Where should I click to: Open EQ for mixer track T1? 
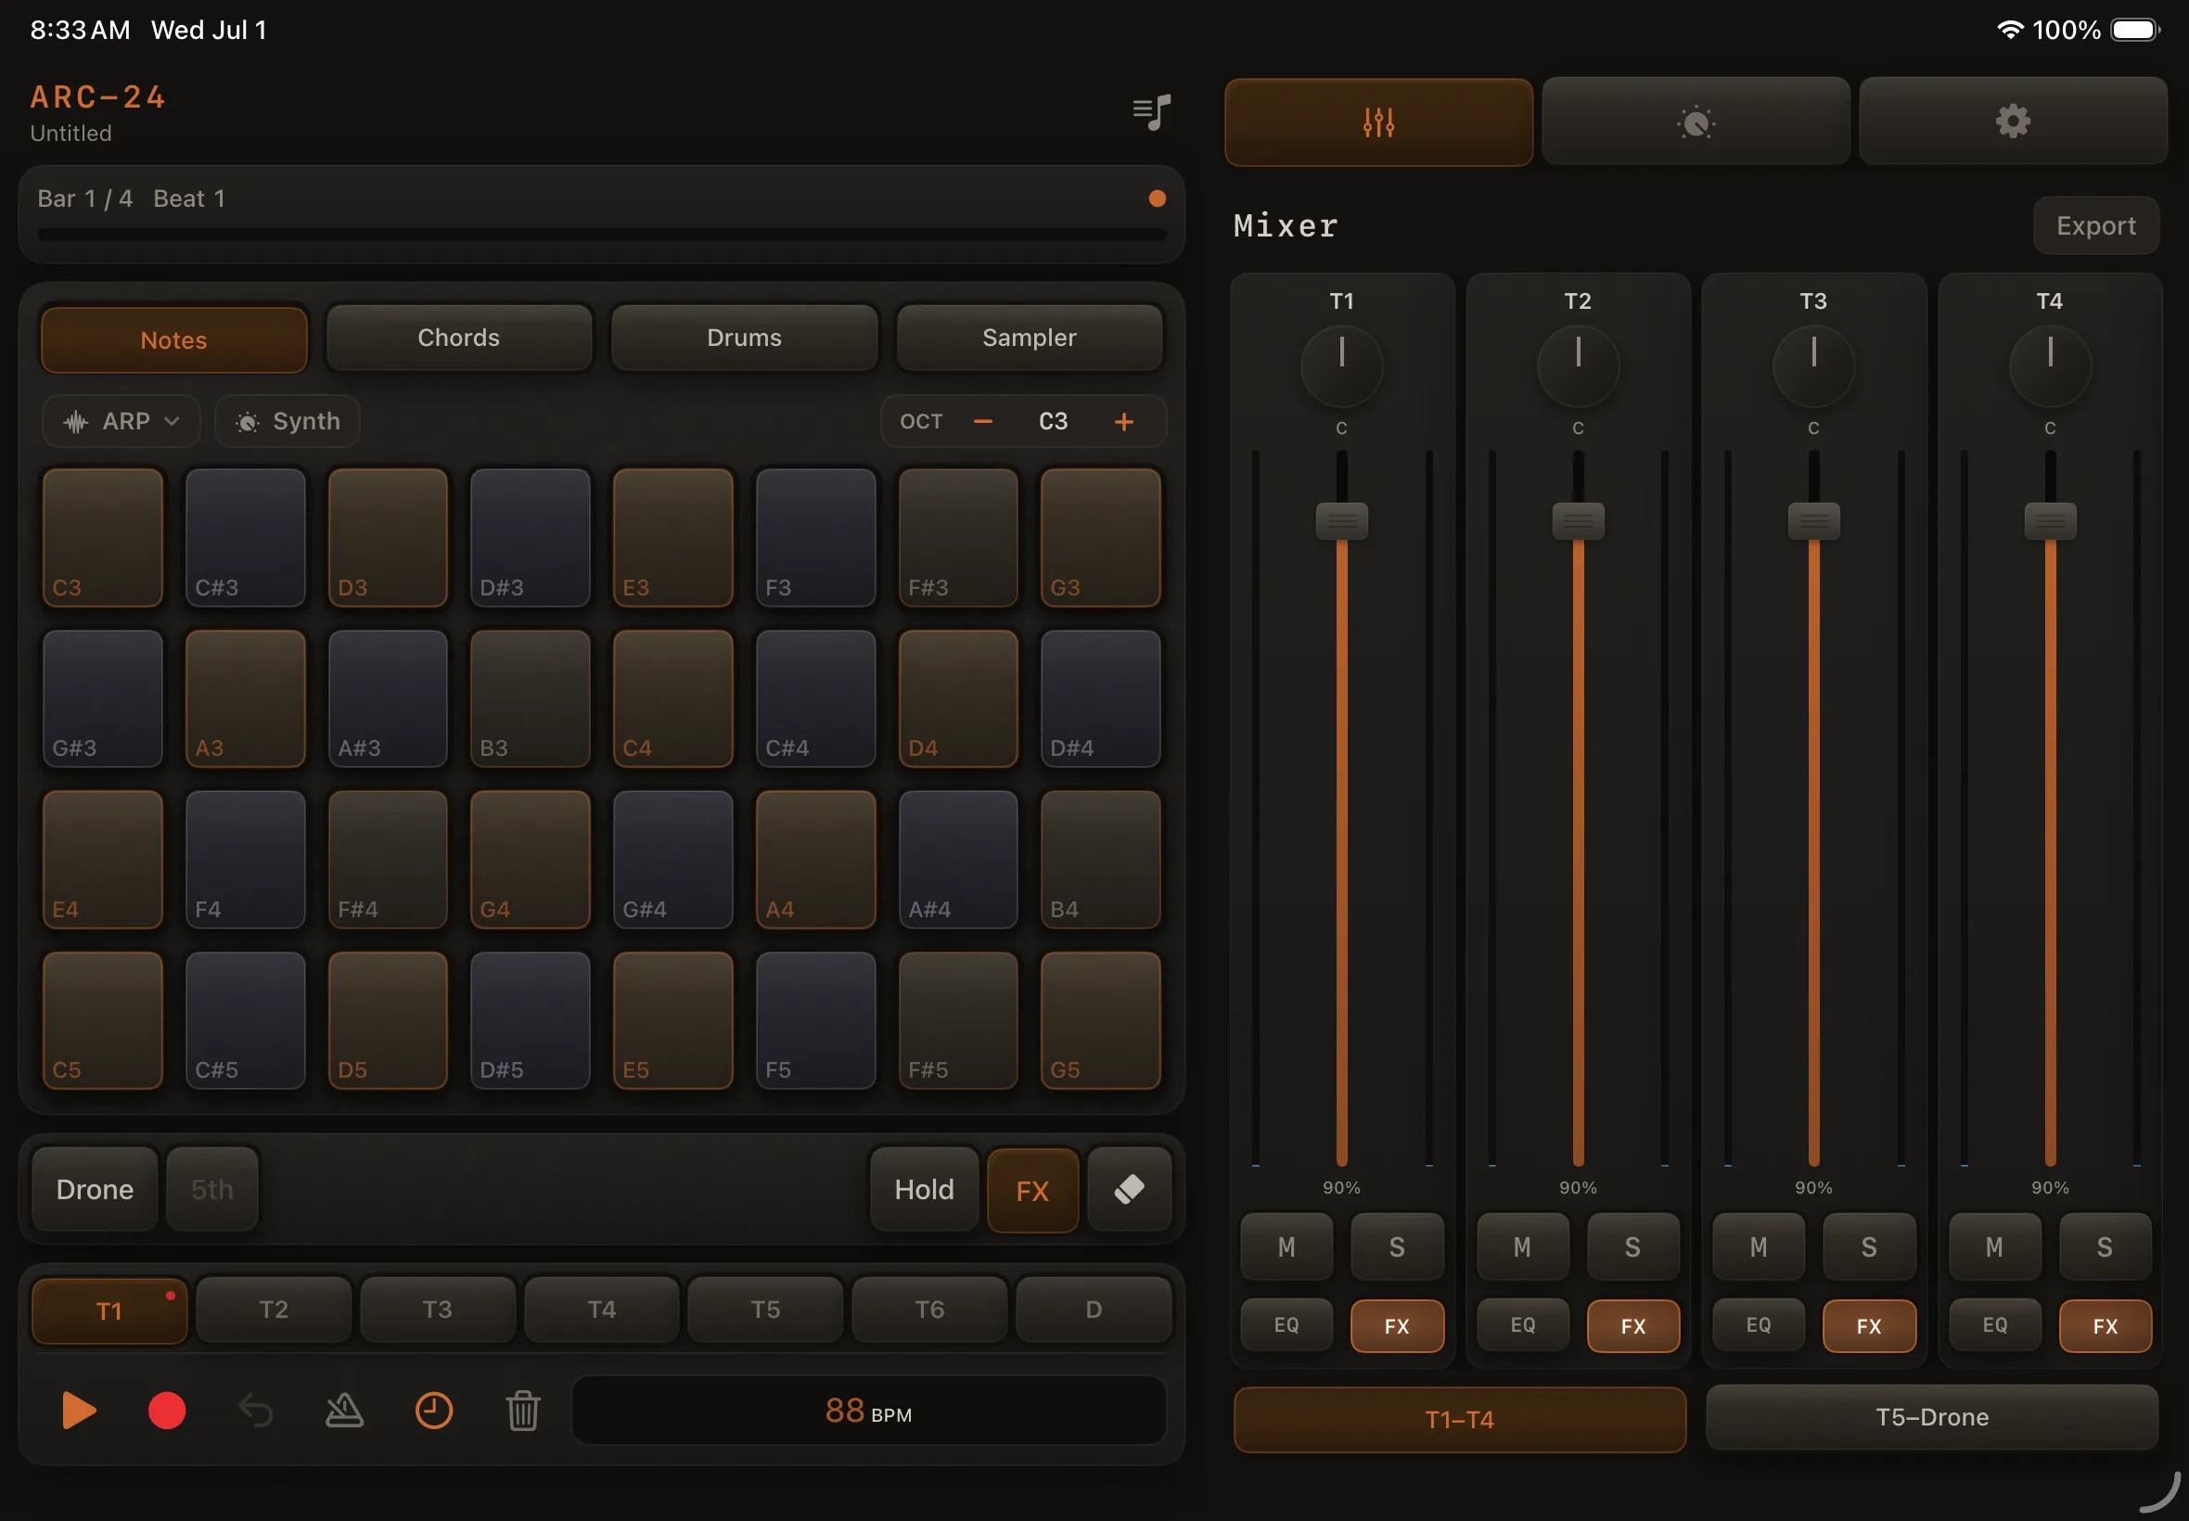1286,1324
